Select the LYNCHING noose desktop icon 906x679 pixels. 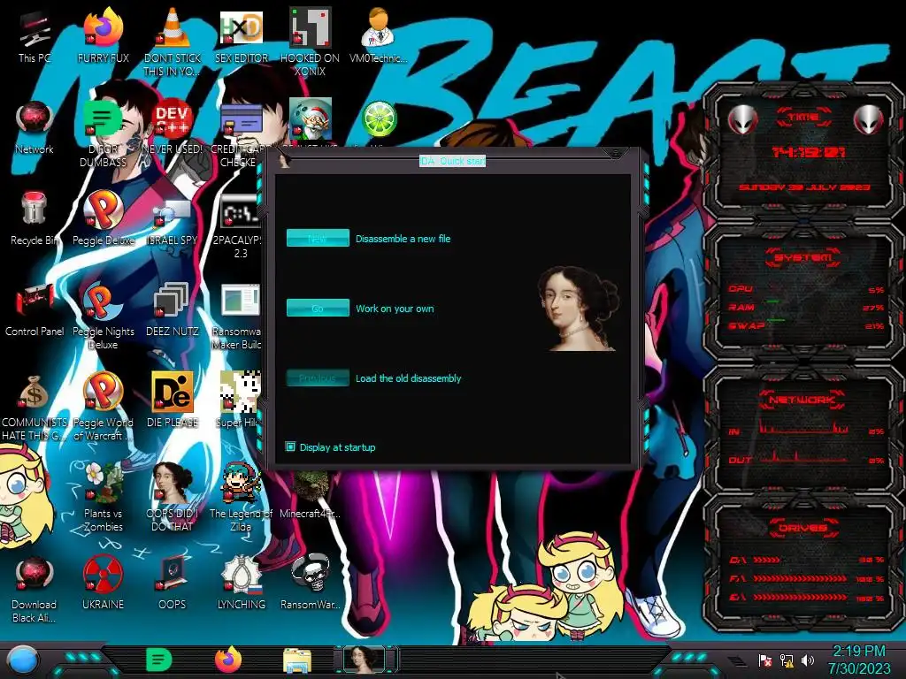click(241, 584)
